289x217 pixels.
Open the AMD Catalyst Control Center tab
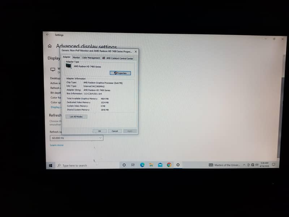pos(118,58)
